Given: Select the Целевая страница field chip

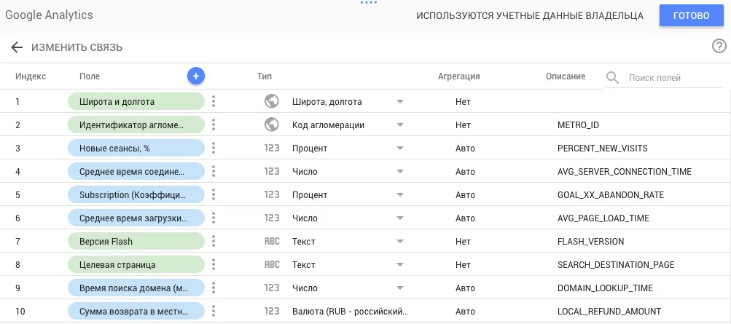Looking at the screenshot, I should click(x=136, y=264).
